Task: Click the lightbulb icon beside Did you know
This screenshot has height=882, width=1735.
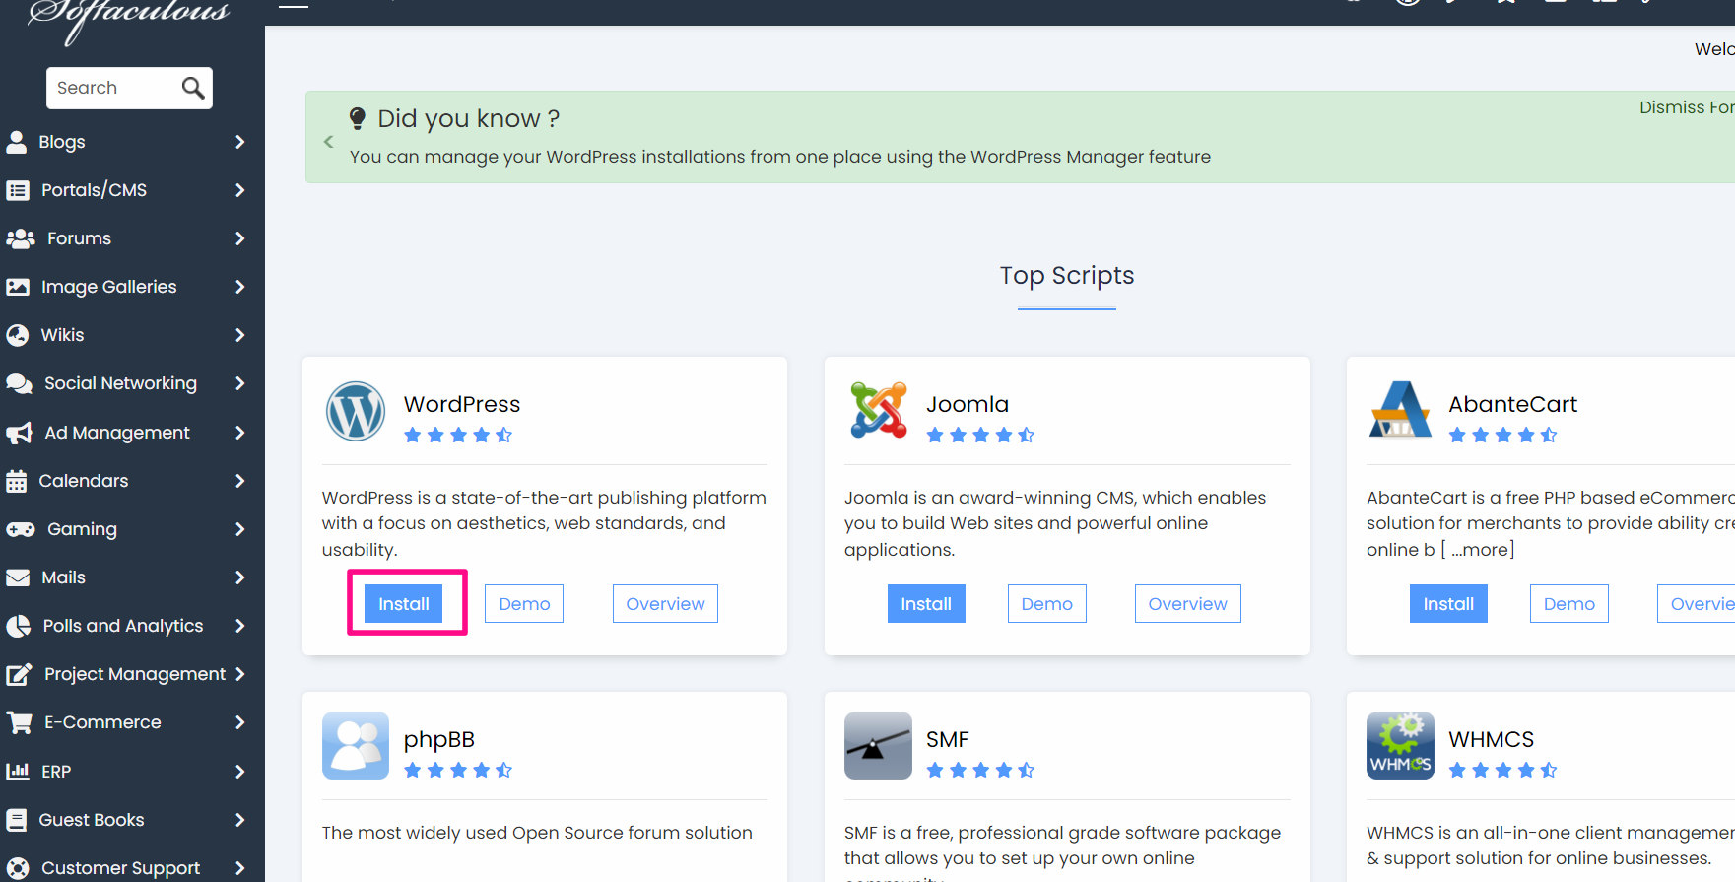Action: 358,118
